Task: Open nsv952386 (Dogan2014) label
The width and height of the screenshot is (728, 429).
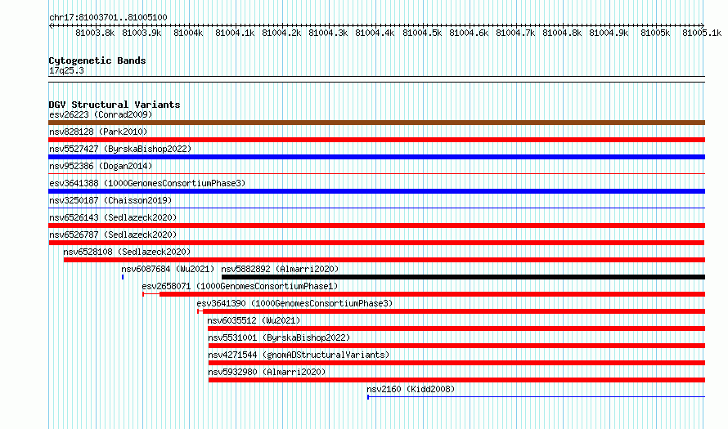Action: click(101, 166)
